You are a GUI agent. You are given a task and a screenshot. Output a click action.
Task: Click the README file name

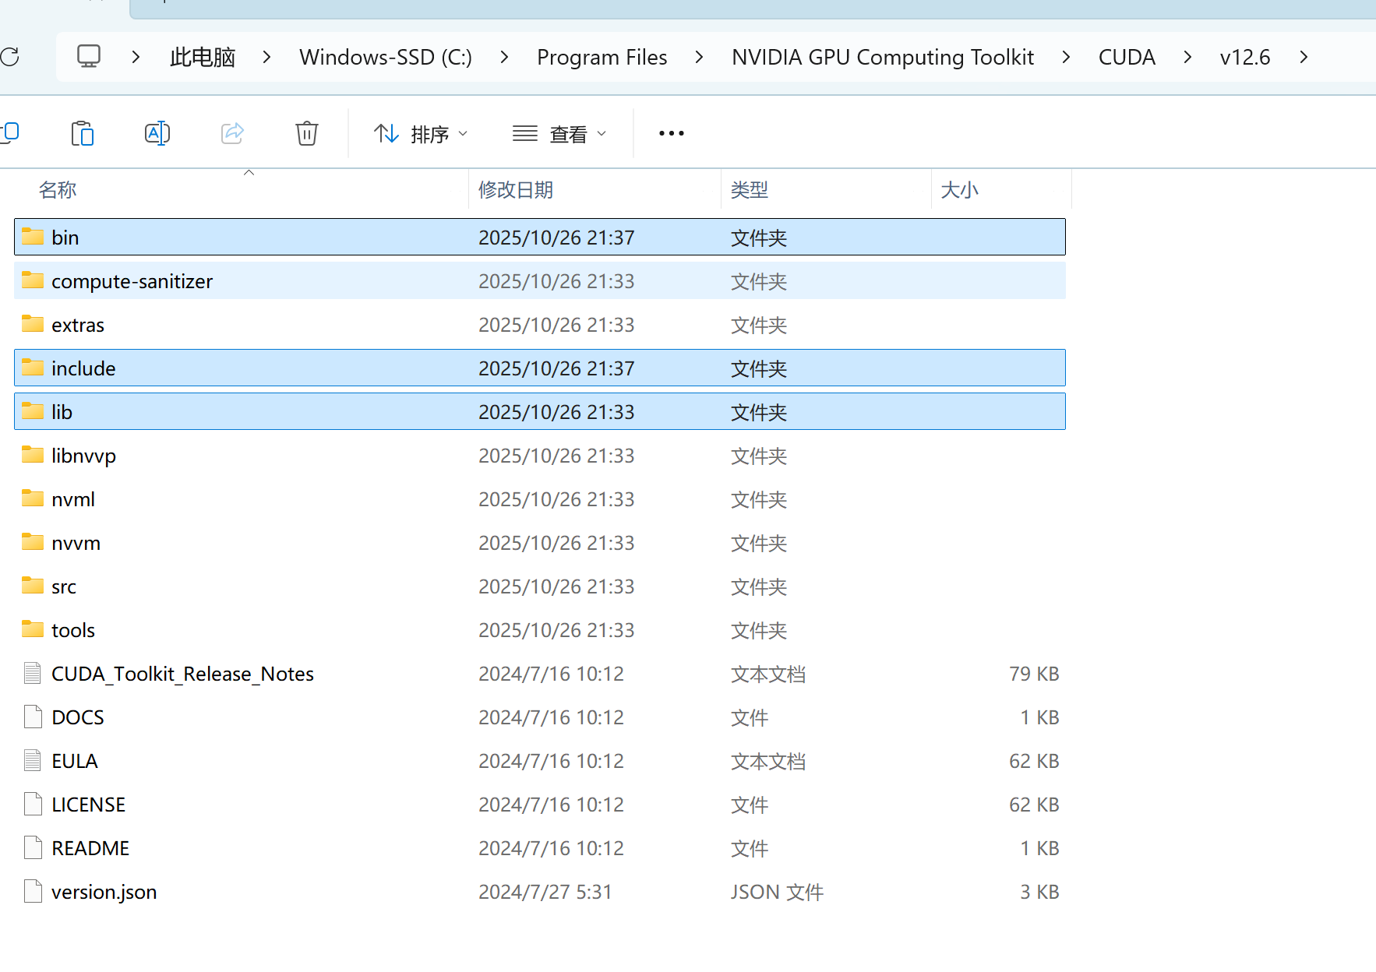(90, 848)
